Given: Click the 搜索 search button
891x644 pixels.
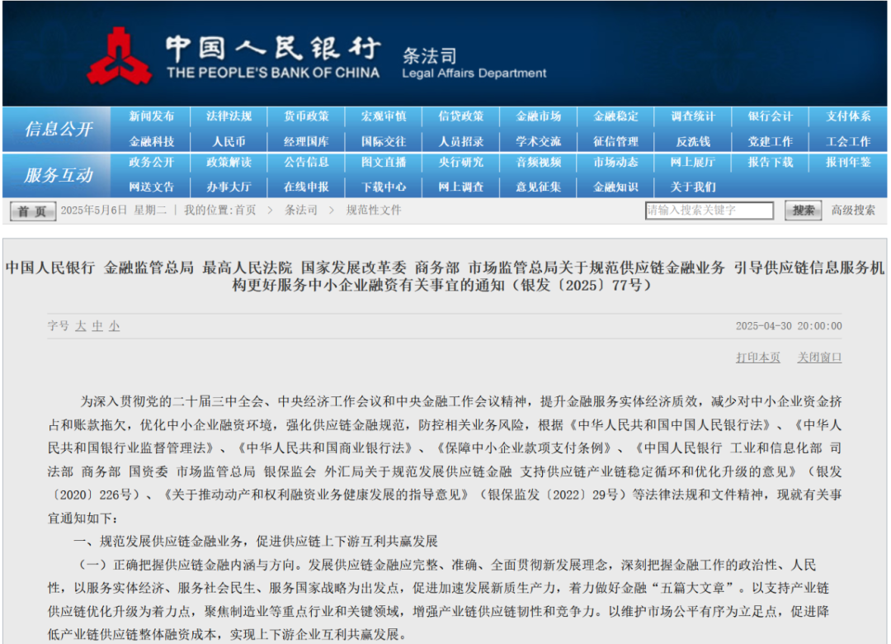Looking at the screenshot, I should (803, 211).
